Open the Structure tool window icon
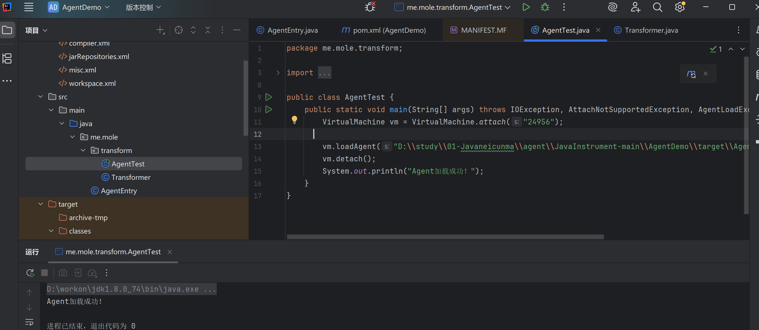The height and width of the screenshot is (330, 759). click(7, 58)
